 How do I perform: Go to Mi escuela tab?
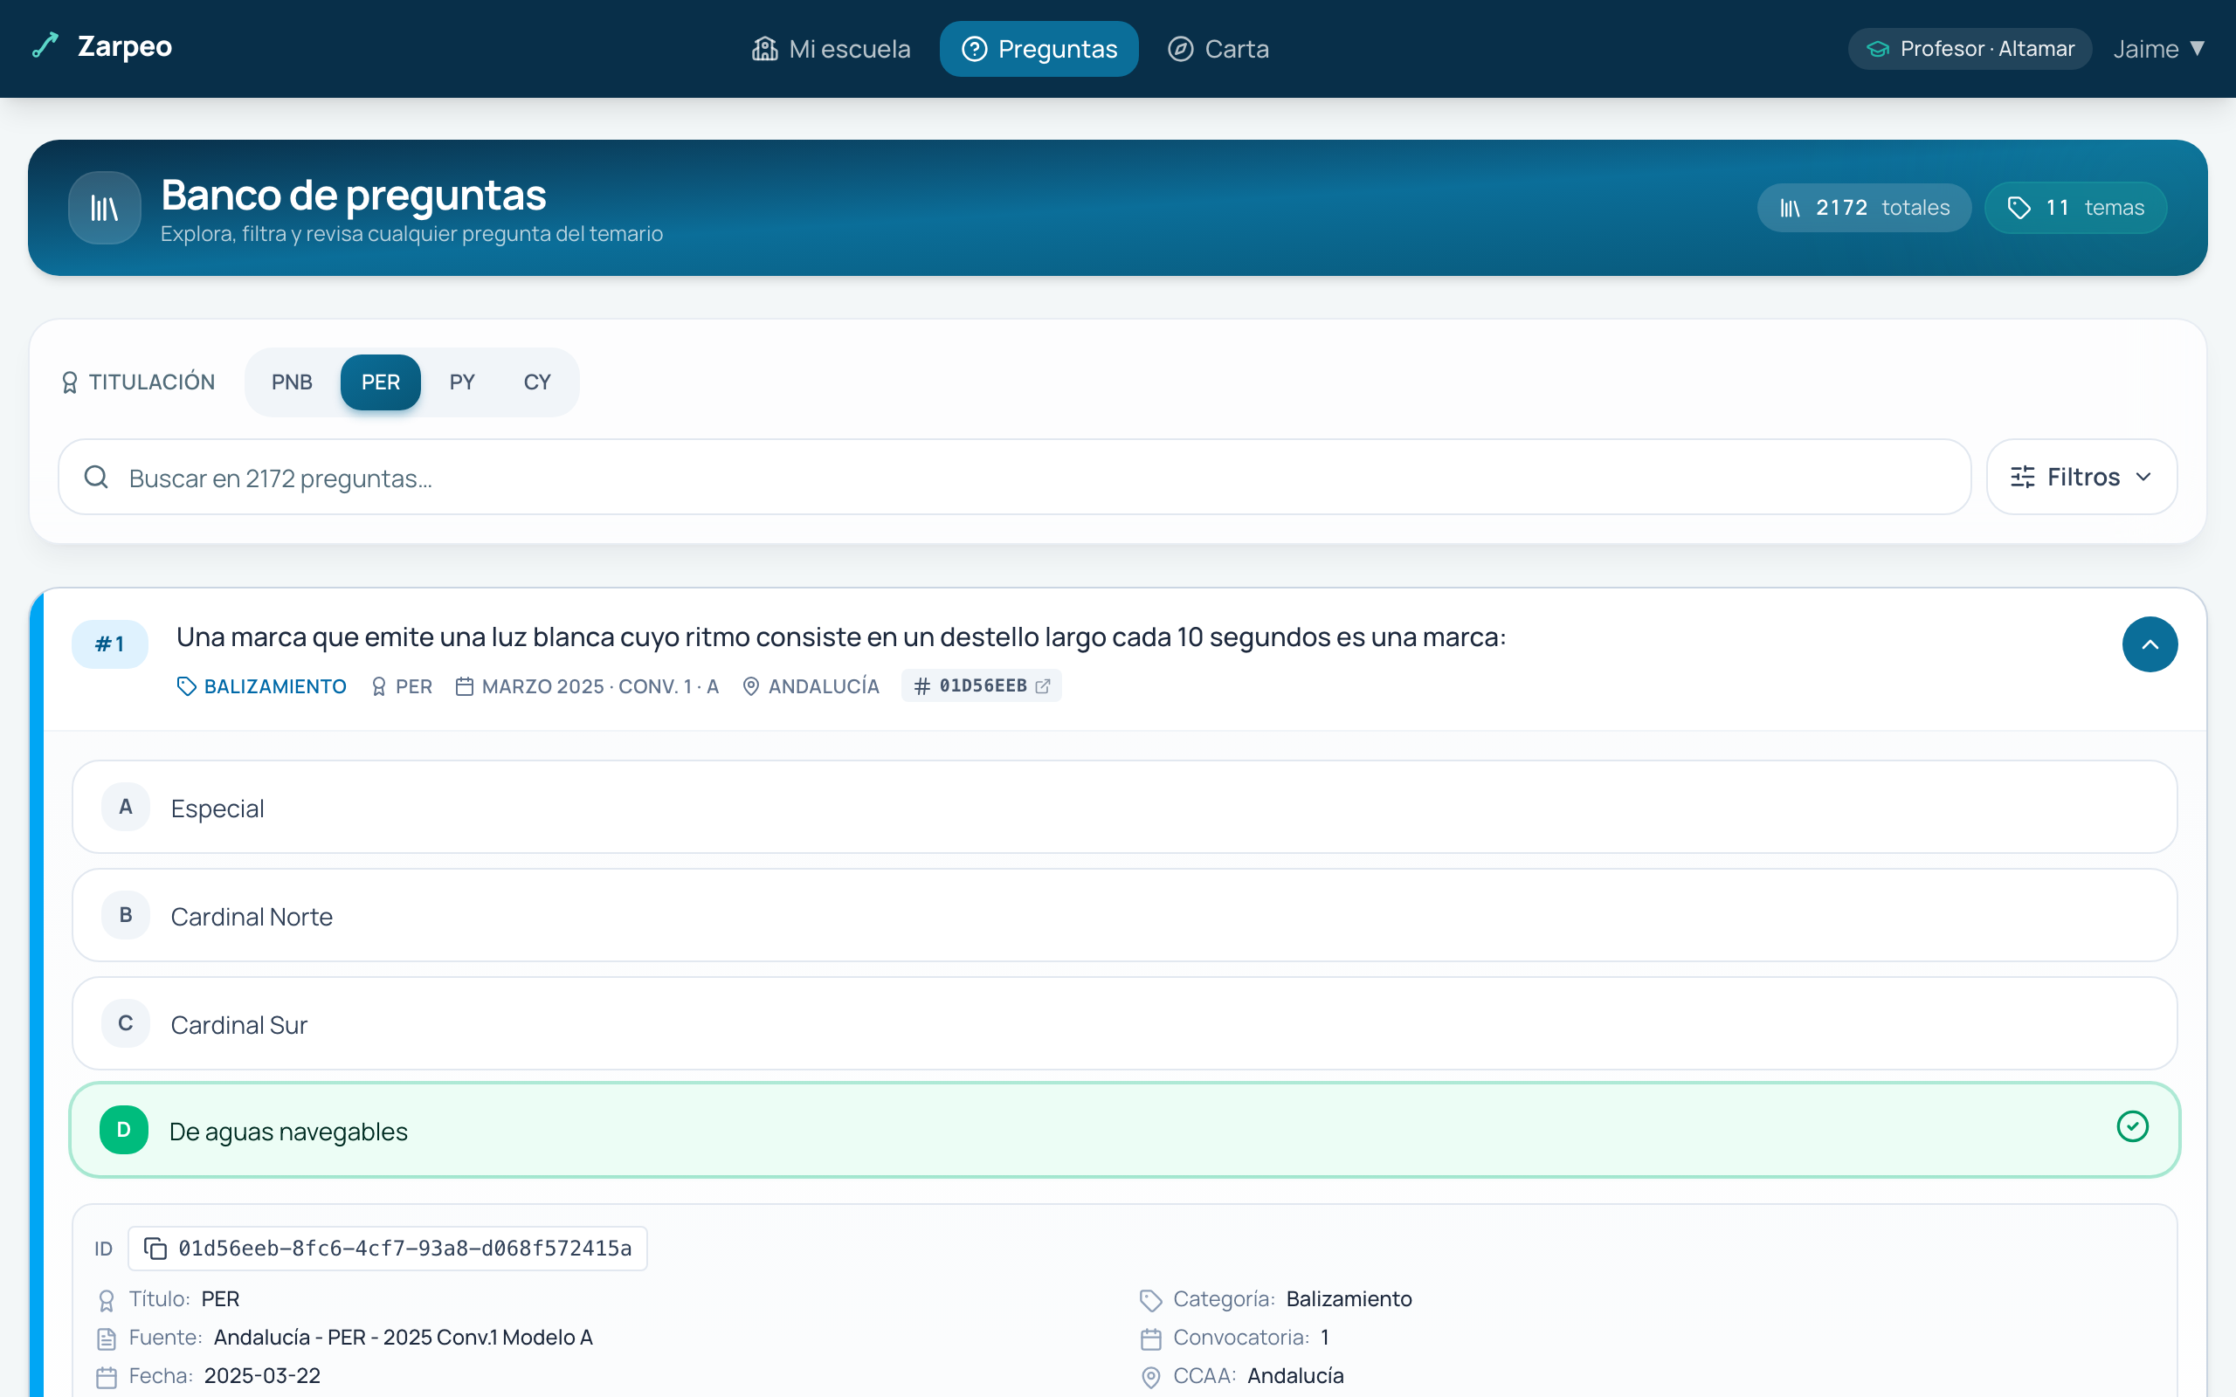pyautogui.click(x=832, y=49)
